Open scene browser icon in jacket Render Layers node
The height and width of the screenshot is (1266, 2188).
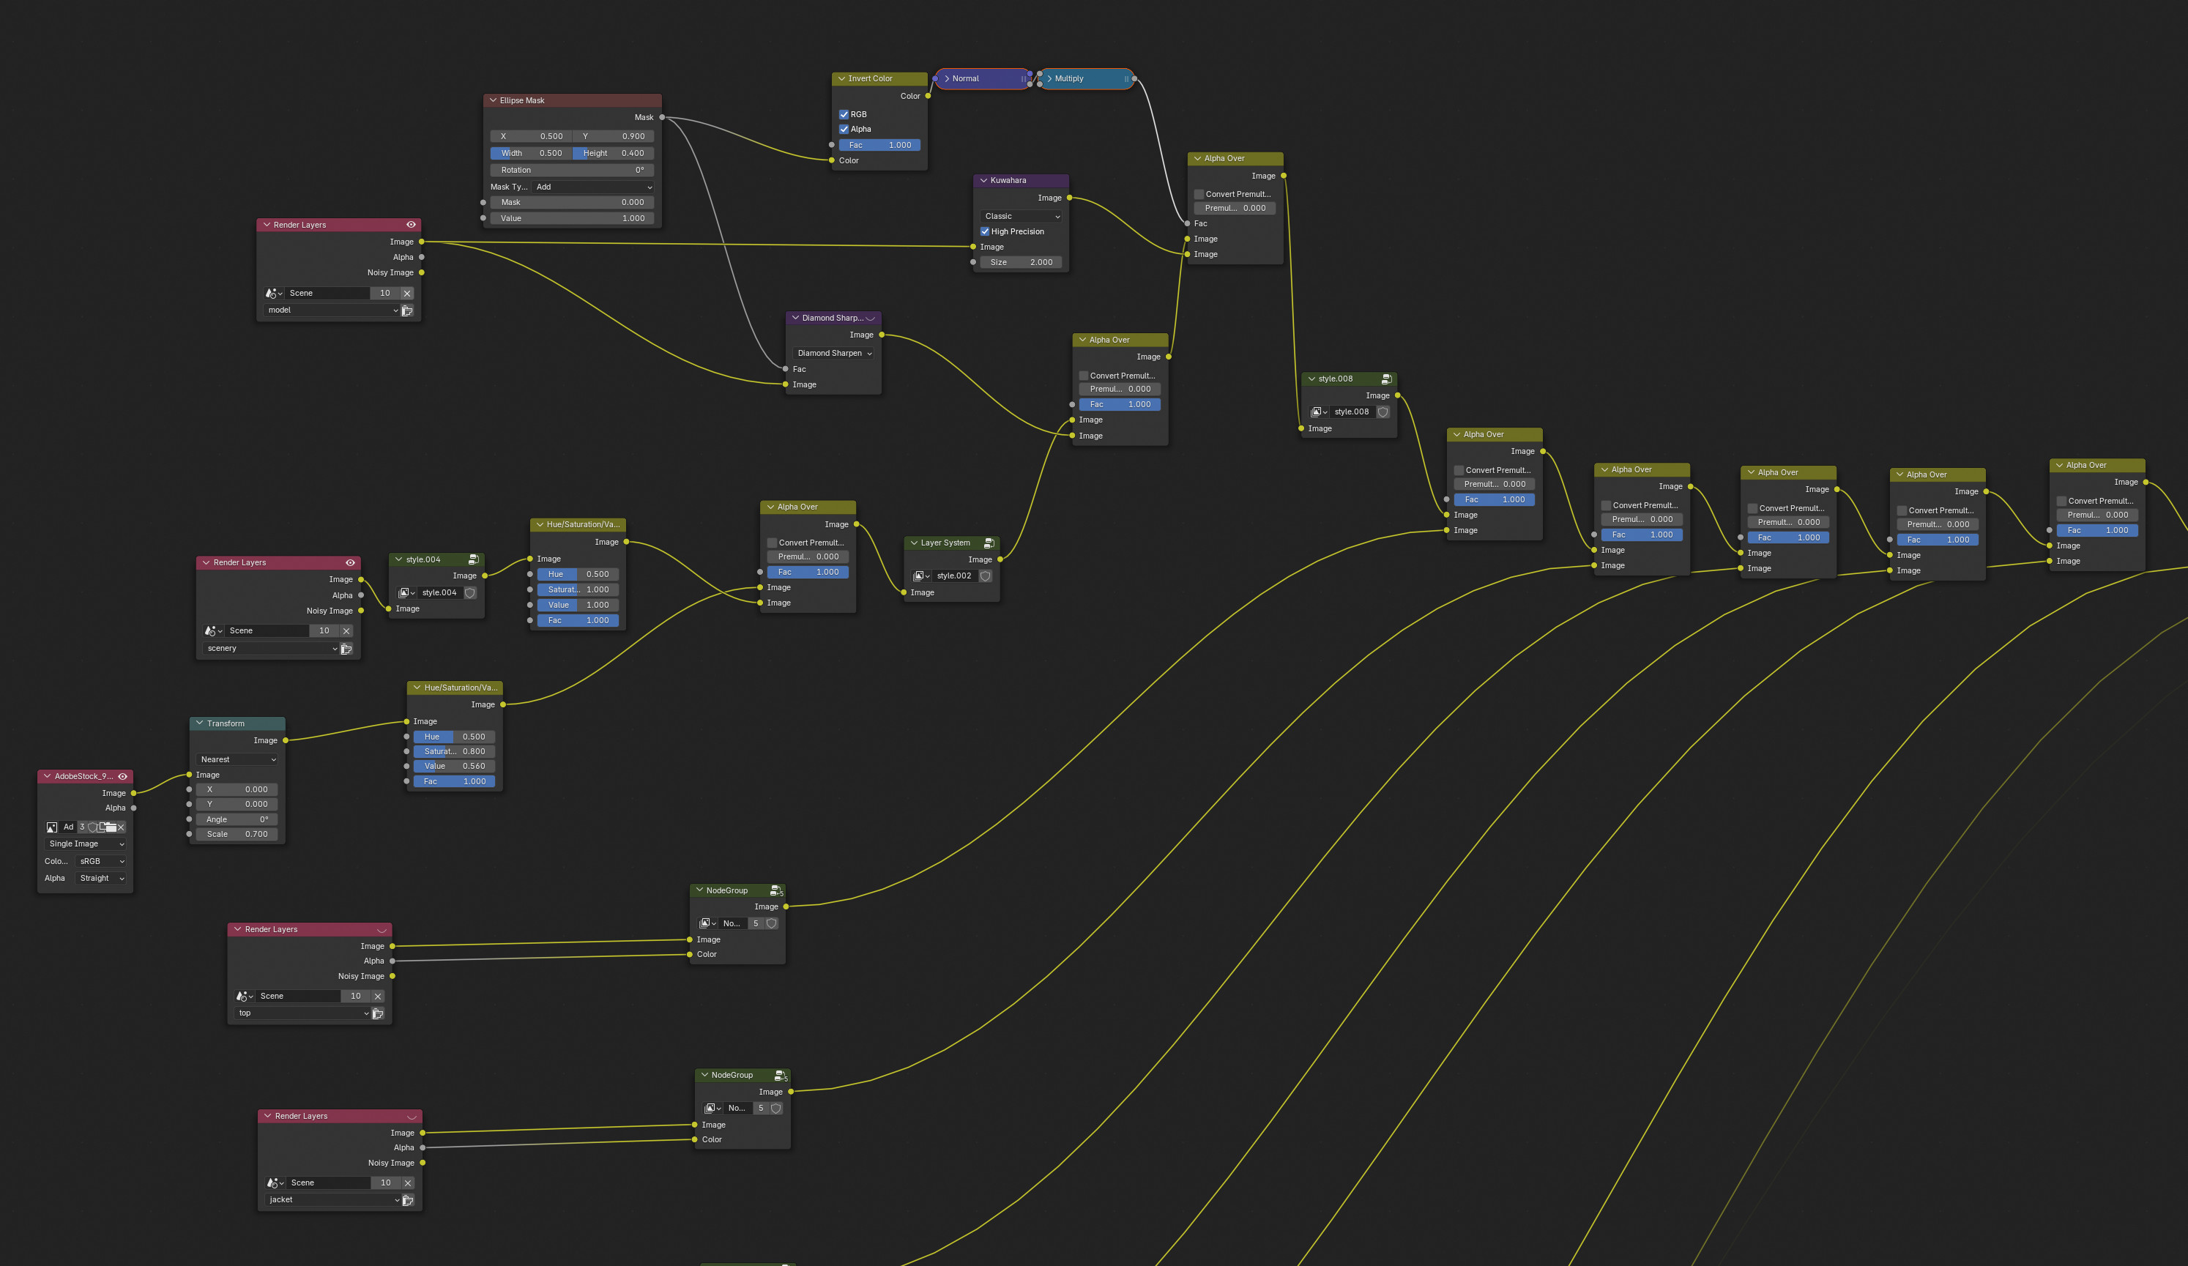coord(275,1183)
